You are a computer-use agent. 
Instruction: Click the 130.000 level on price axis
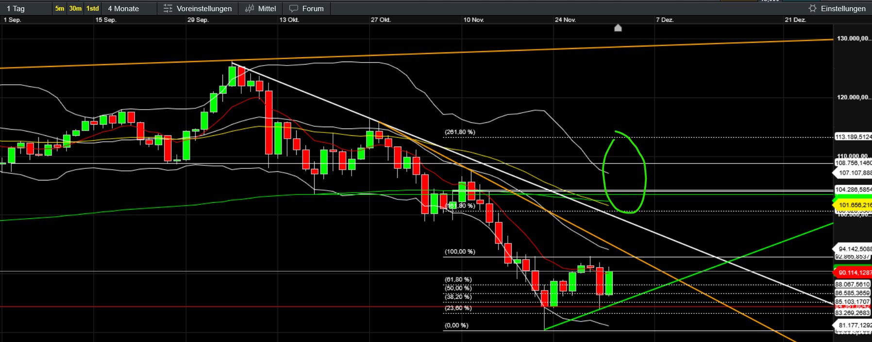click(853, 38)
